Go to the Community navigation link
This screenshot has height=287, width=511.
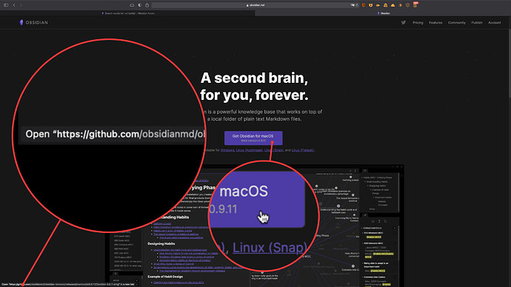[x=457, y=22]
